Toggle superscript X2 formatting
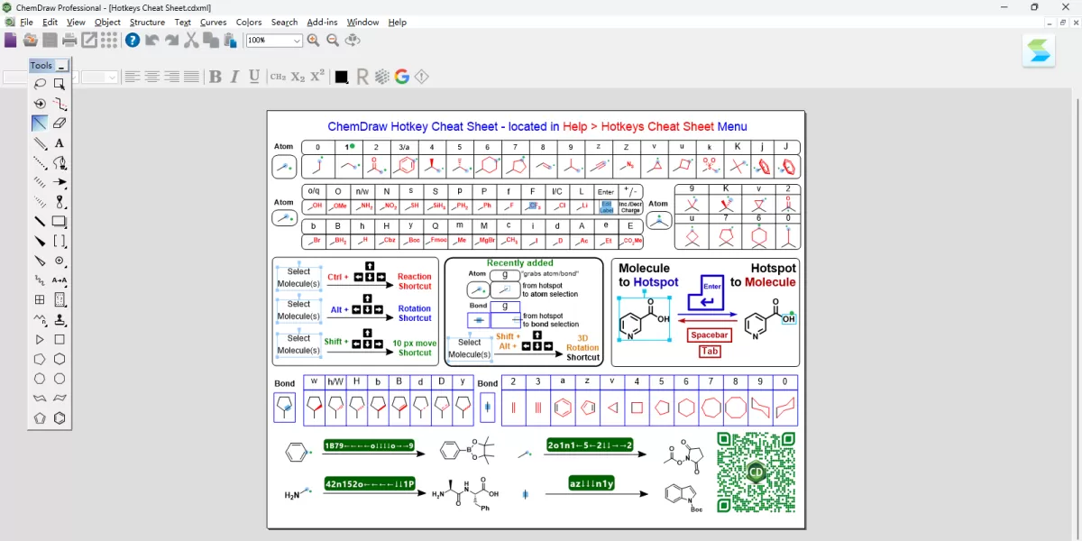 pos(317,77)
